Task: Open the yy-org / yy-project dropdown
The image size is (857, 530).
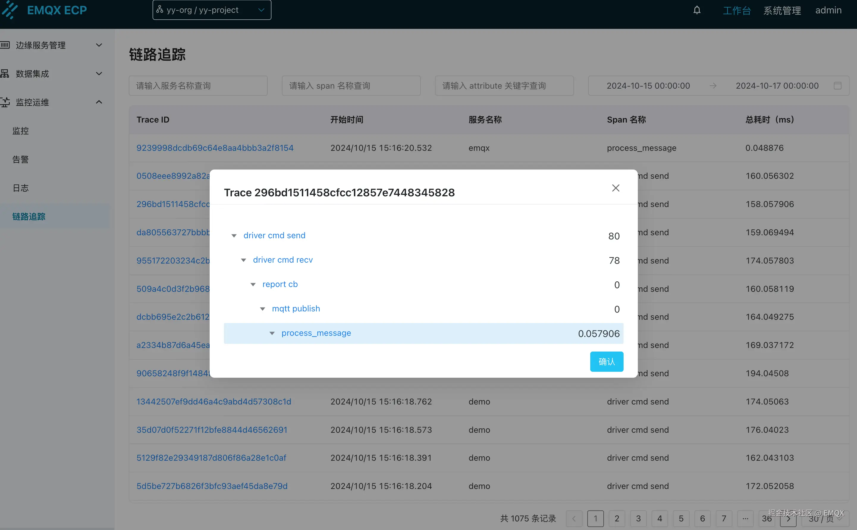Action: point(212,10)
